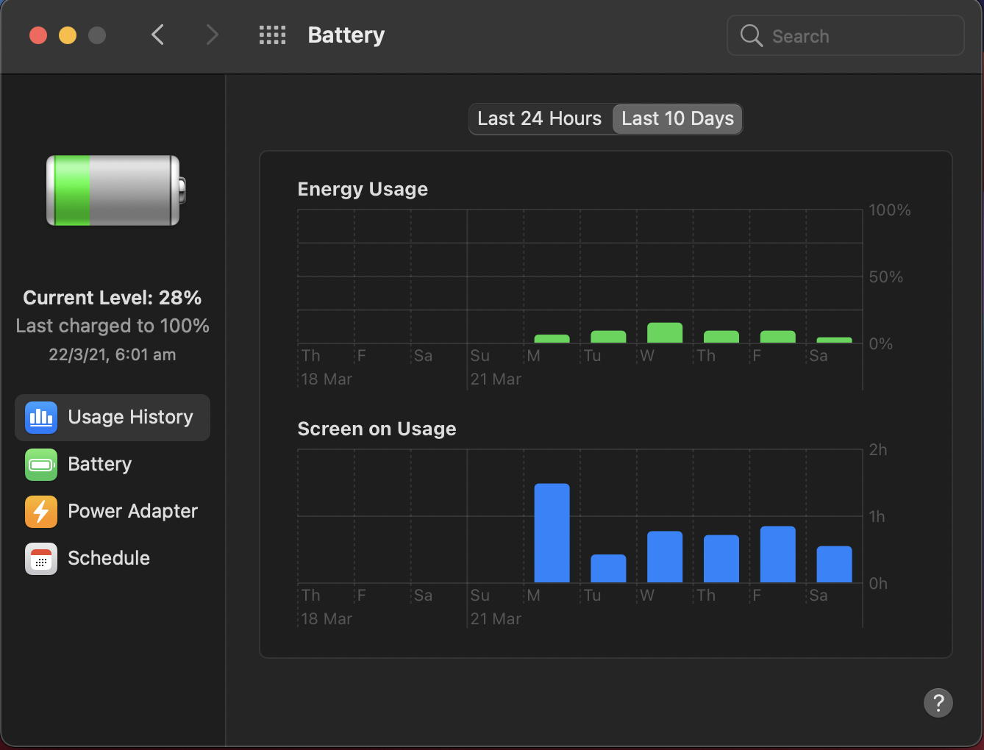
Task: Click the "Screen on Usage" heading
Action: (377, 429)
